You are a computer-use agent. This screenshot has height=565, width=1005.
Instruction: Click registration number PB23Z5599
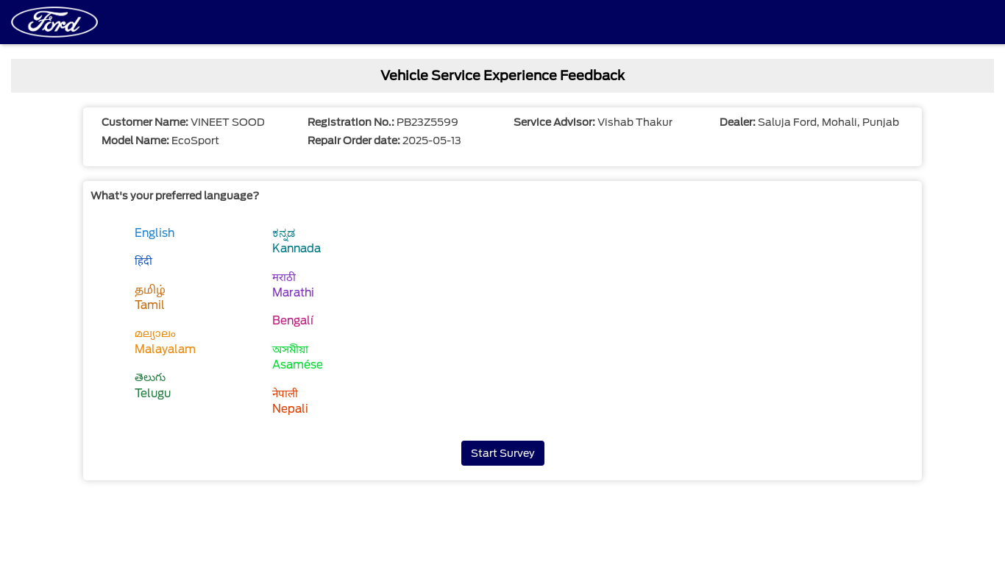427,122
